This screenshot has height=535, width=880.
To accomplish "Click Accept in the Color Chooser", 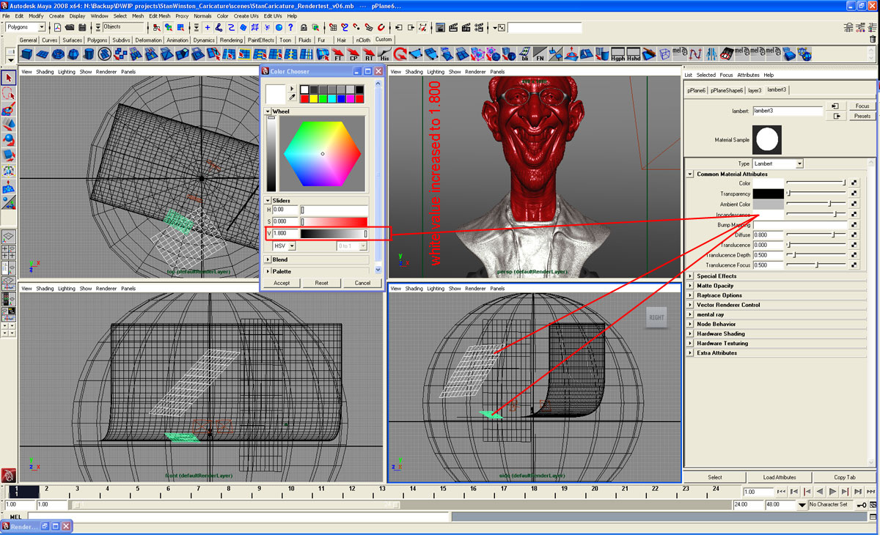I will coord(282,283).
